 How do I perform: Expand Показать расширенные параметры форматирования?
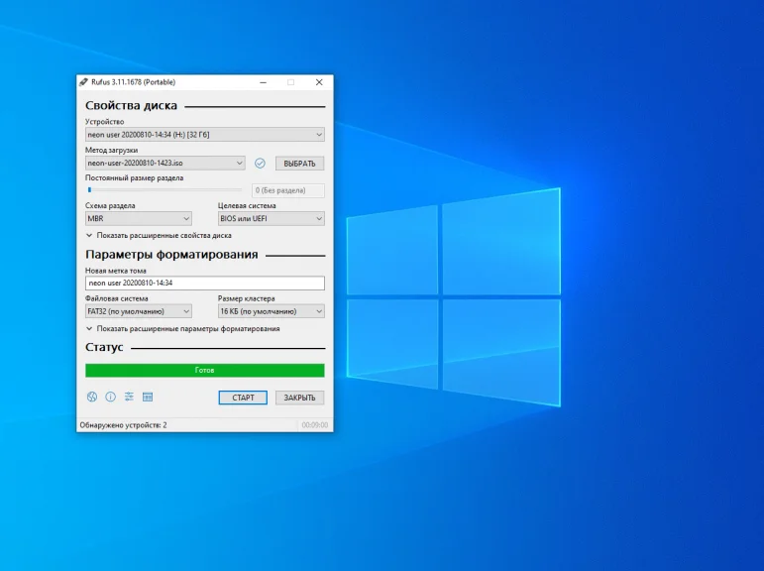182,329
